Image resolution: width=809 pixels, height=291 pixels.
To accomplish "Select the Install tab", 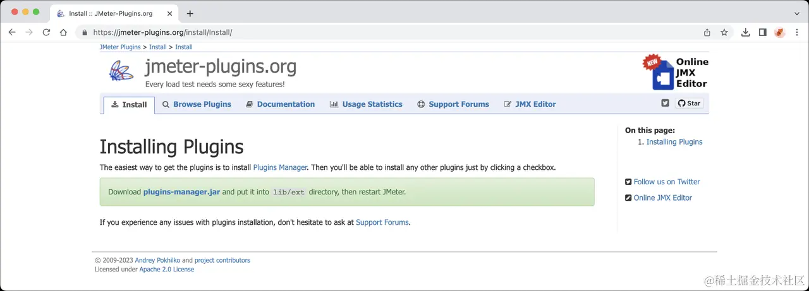I will [129, 105].
